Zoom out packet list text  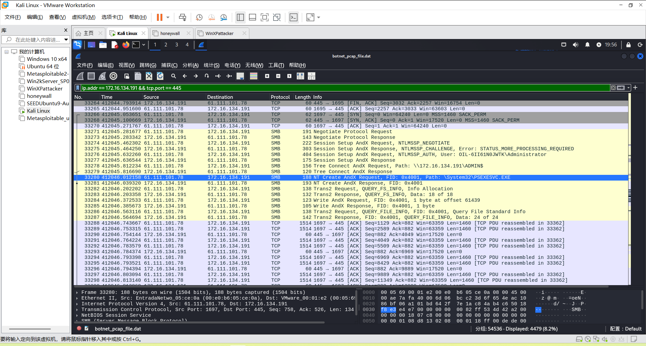coord(278,76)
